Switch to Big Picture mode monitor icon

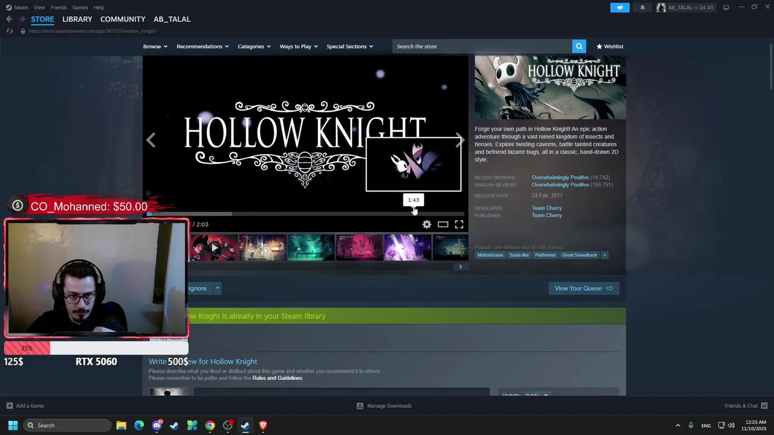click(726, 7)
